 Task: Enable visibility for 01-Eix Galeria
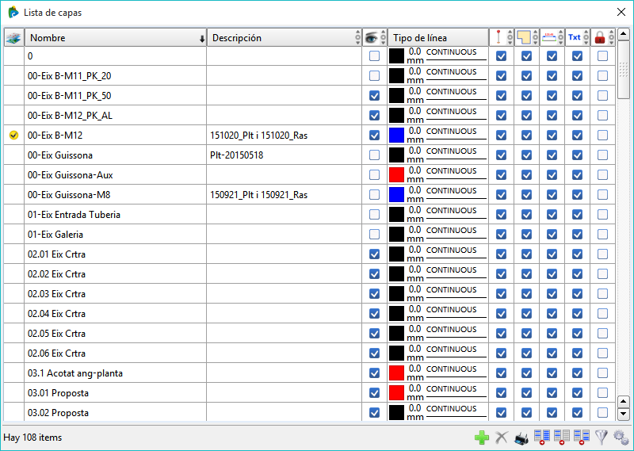pos(374,234)
